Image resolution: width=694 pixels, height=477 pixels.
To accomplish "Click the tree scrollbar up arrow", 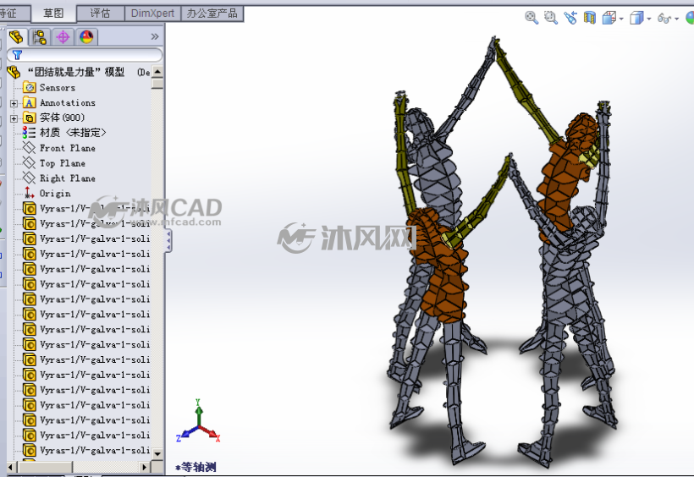I will coord(157,72).
